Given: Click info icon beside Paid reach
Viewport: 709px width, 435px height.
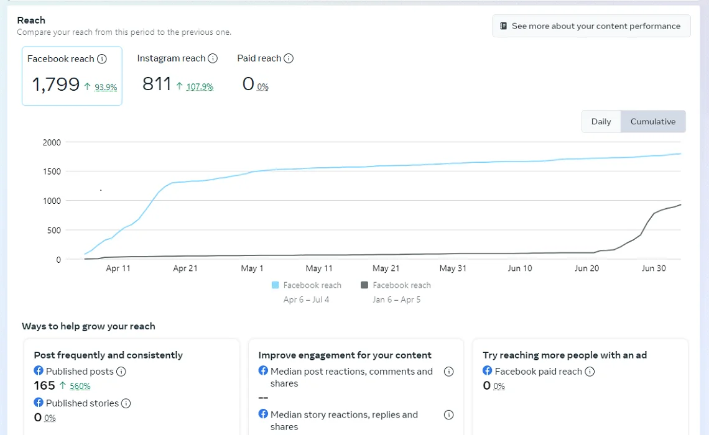Looking at the screenshot, I should (x=289, y=58).
